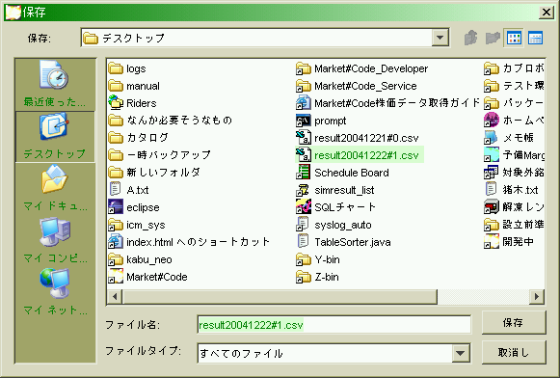This screenshot has width=560, height=378.
Task: Expand the 保存 location dropdown arrow
Action: tap(440, 38)
